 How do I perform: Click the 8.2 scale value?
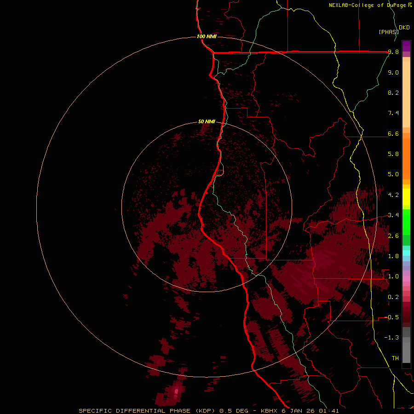tap(393, 92)
